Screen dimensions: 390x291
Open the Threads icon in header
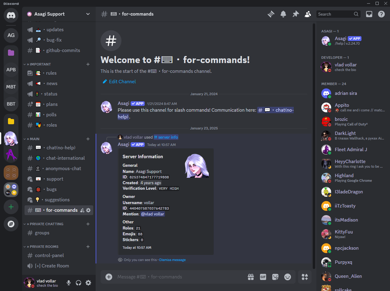pos(270,14)
